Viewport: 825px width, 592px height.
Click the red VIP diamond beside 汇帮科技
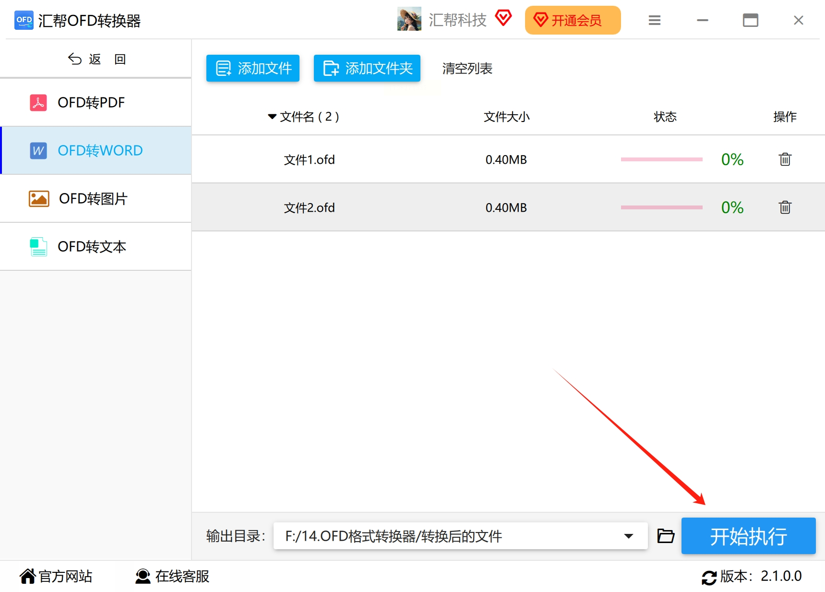[503, 18]
